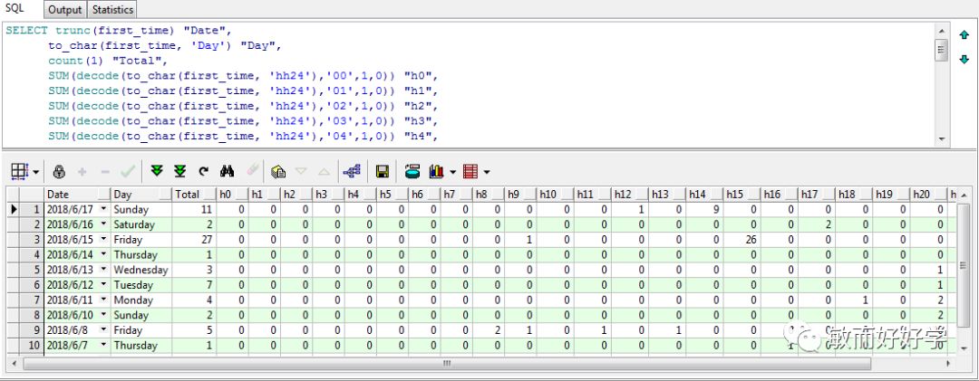
Task: Click the colored bar chart icon
Action: (436, 171)
